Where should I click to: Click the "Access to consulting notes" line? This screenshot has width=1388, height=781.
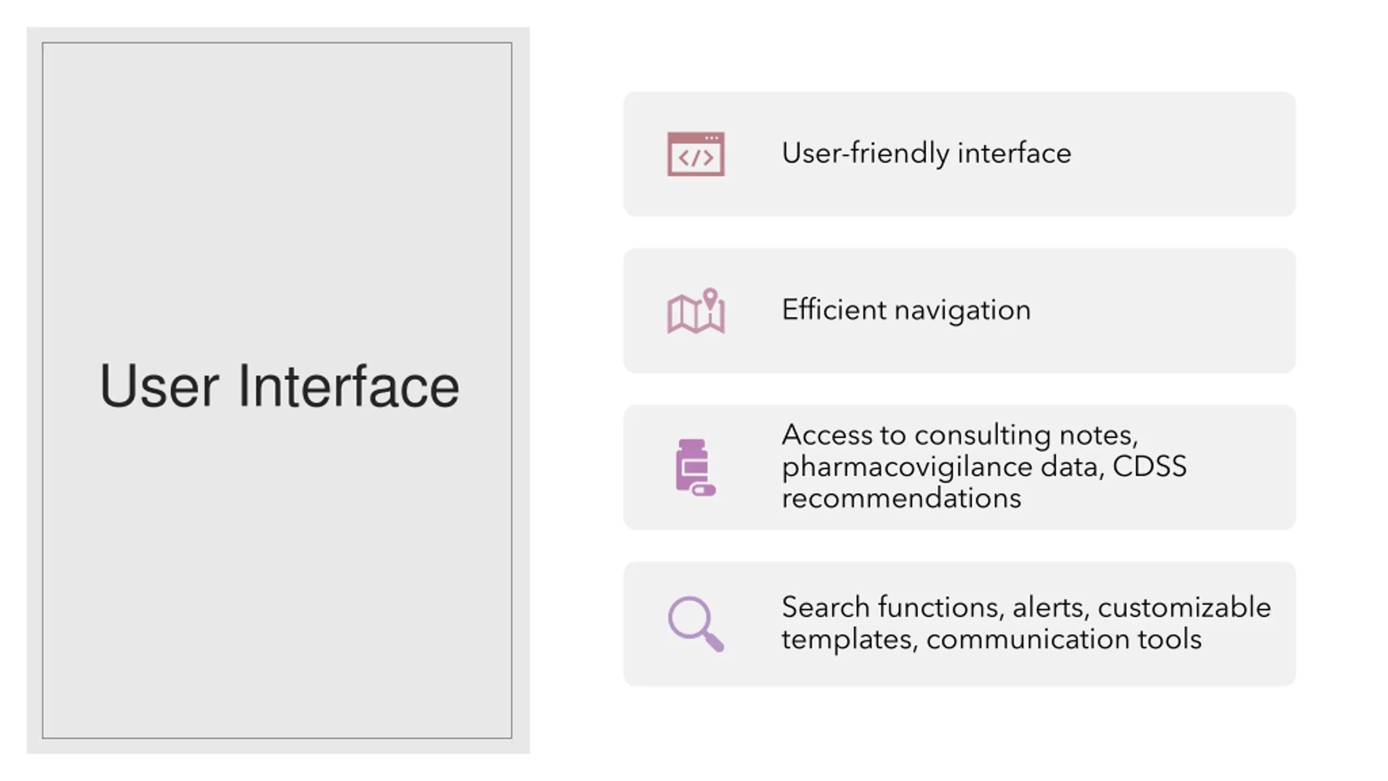[x=960, y=435]
